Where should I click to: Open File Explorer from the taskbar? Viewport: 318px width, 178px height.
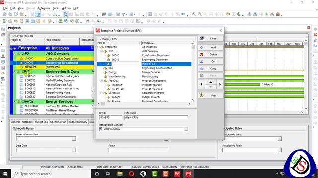(x=120, y=174)
